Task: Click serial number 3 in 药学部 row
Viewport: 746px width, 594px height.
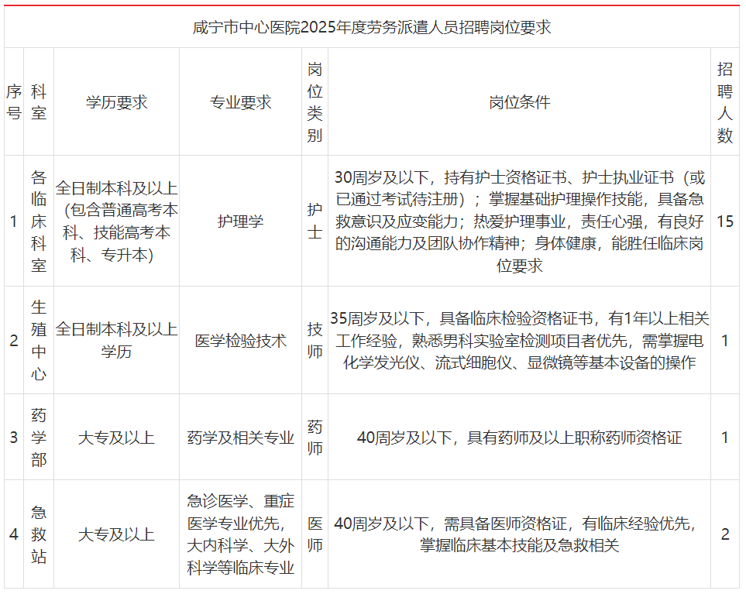Action: point(14,437)
